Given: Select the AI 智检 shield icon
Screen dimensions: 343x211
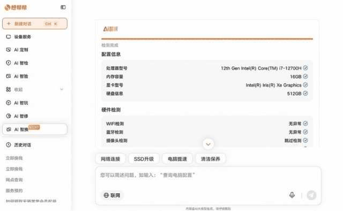Looking at the screenshot, I should click(9, 63).
